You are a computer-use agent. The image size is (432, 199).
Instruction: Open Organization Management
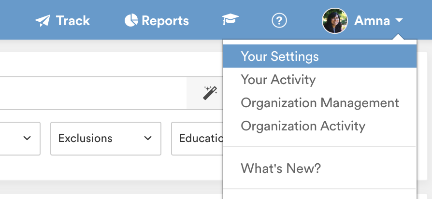pos(320,103)
